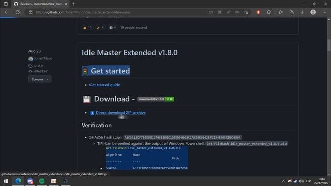Open the Windows Start menu

point(6,181)
